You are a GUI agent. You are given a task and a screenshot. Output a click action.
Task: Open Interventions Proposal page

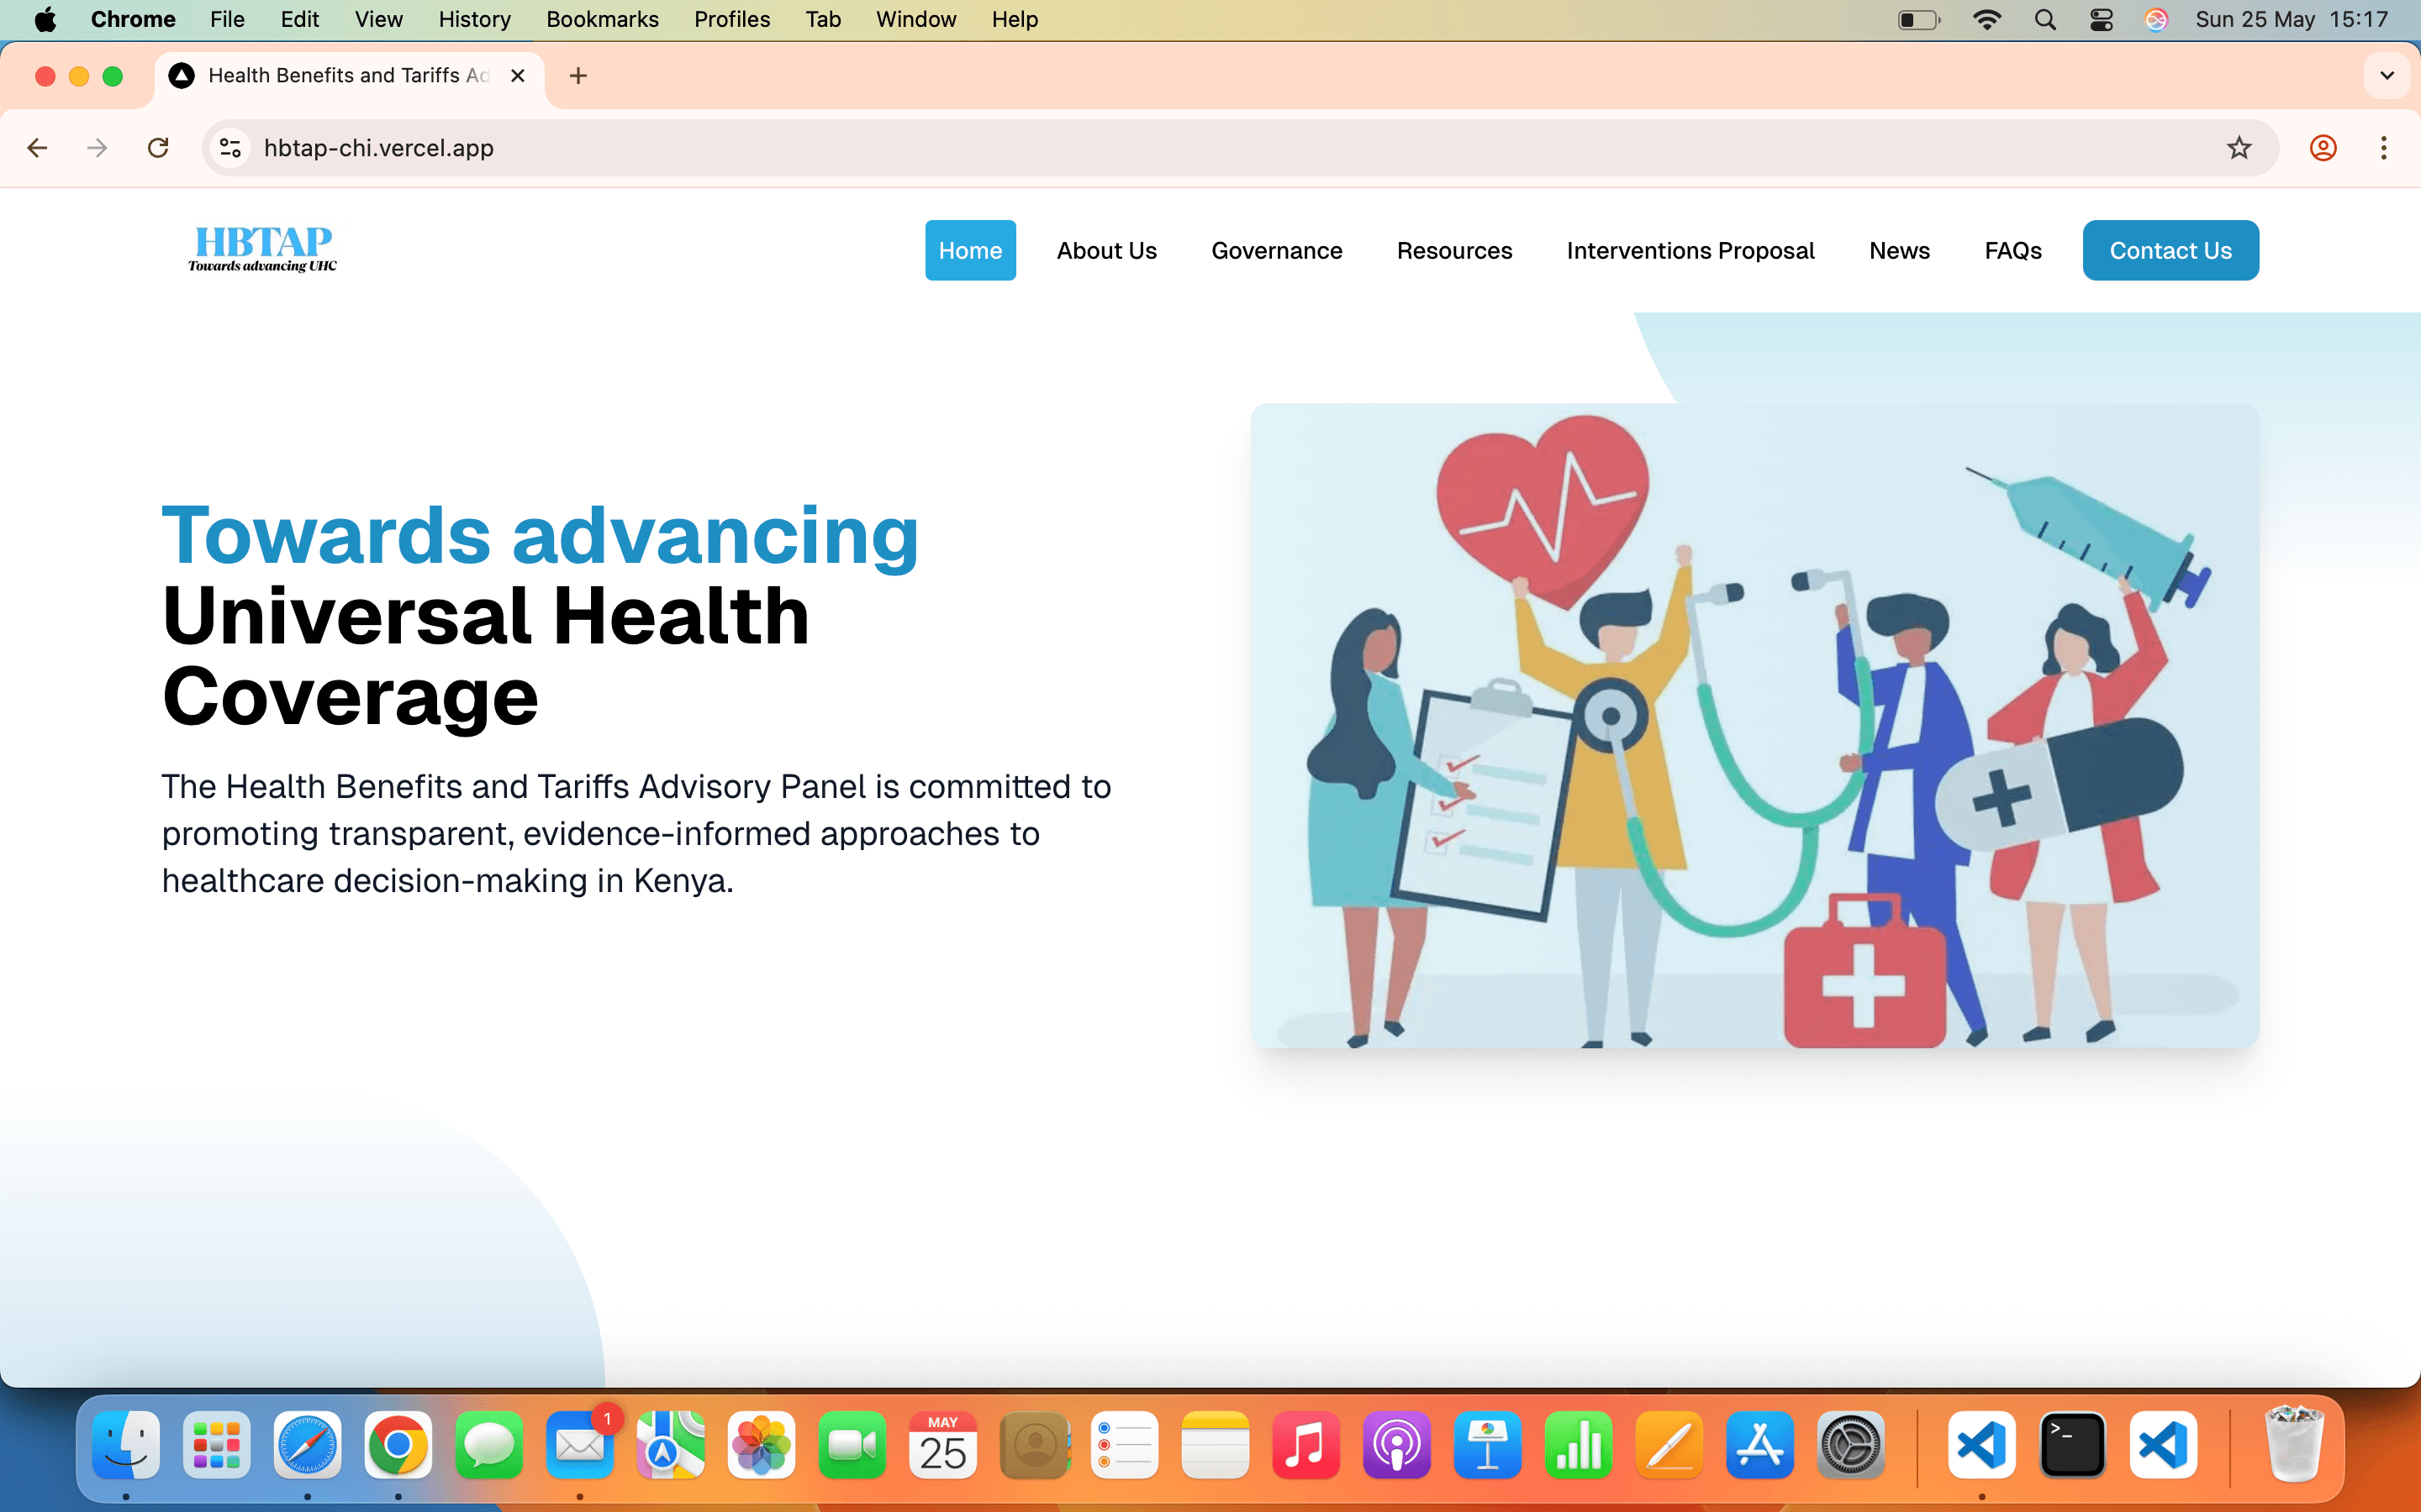pos(1690,250)
